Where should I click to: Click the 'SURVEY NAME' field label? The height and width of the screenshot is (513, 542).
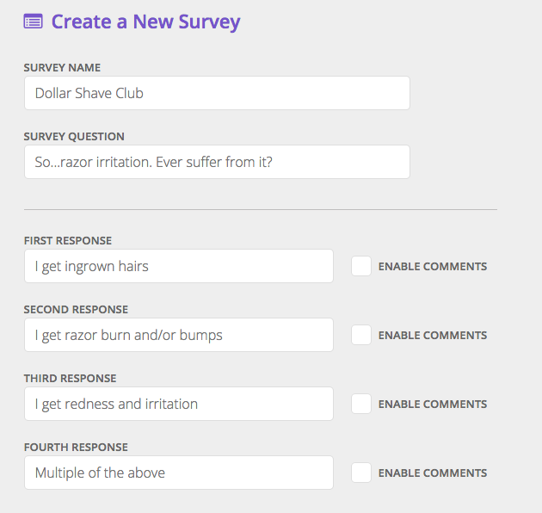point(62,67)
